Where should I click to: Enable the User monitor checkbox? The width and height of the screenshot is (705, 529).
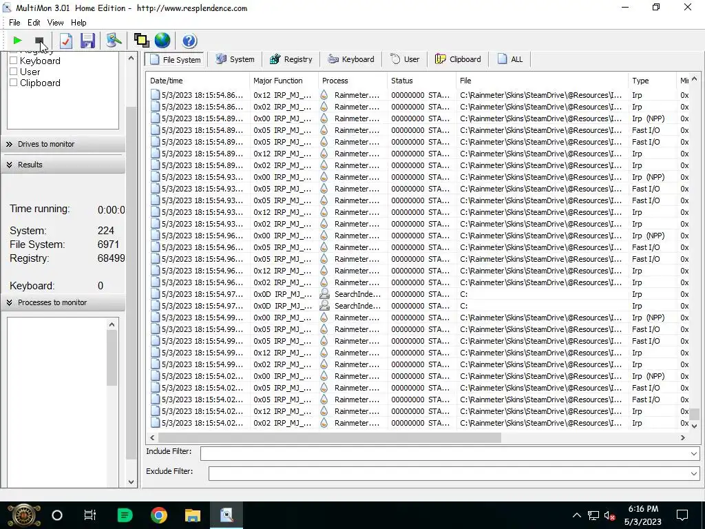14,72
